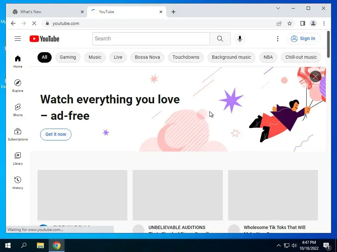337x252 pixels.
Task: Stop loading the page
Action: [34, 23]
